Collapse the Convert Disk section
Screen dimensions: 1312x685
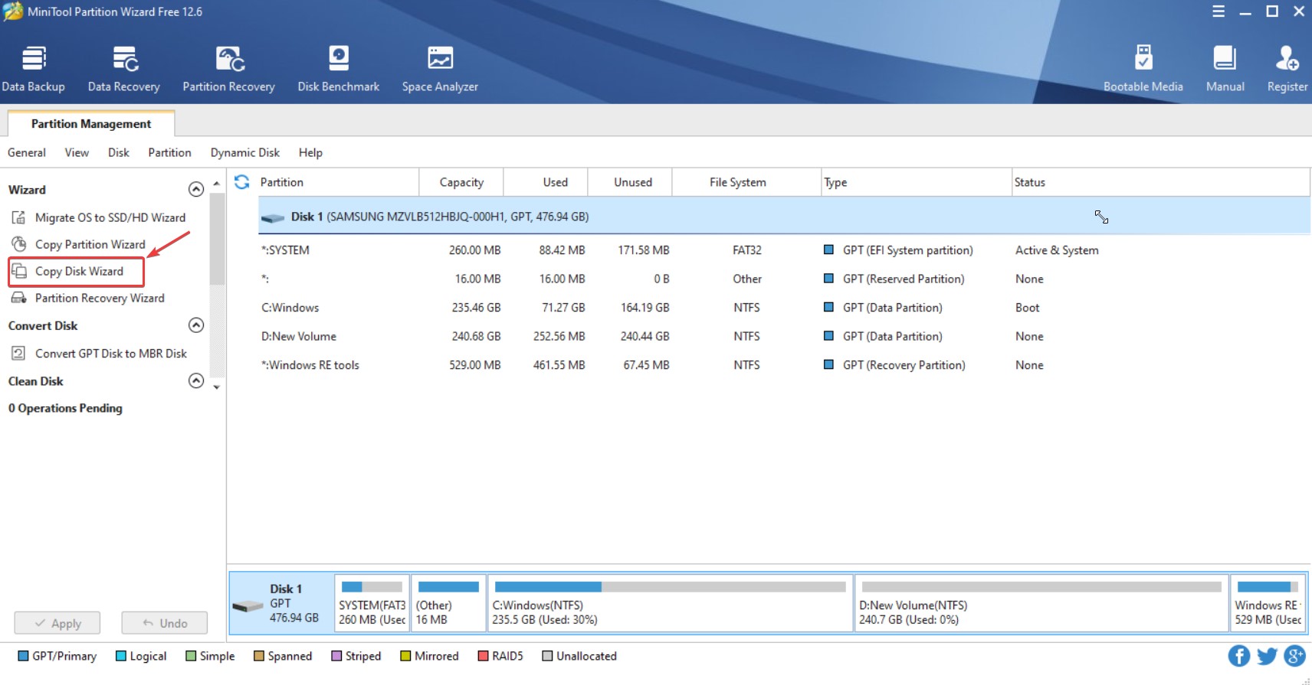196,325
